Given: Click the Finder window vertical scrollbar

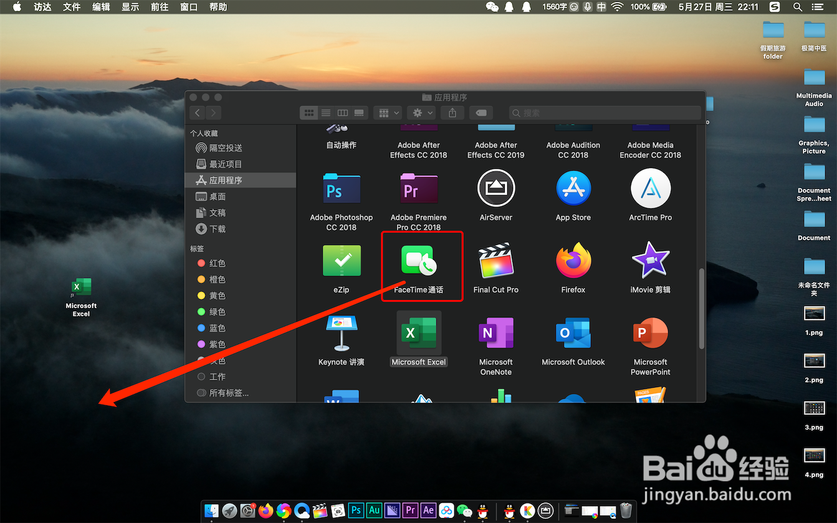Looking at the screenshot, I should (x=702, y=308).
